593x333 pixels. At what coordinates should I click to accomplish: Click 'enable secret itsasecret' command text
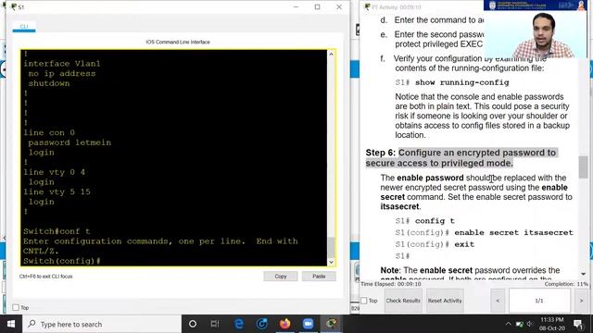click(x=513, y=232)
